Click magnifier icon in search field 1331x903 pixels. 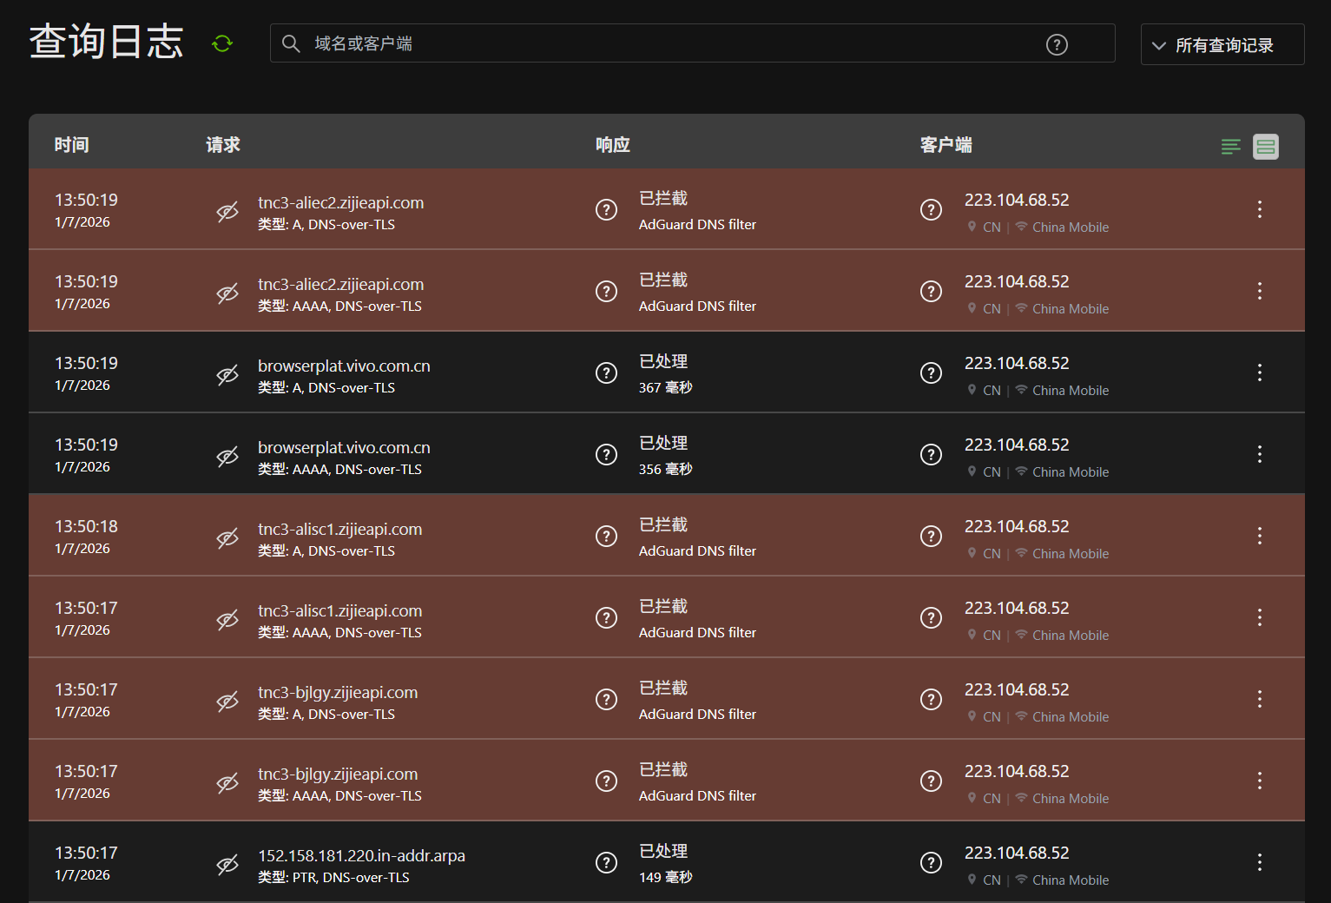click(x=291, y=43)
